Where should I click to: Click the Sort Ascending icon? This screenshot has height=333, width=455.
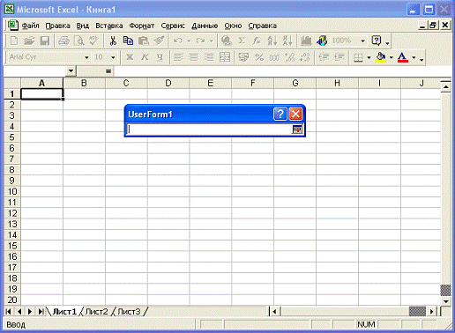[x=272, y=41]
